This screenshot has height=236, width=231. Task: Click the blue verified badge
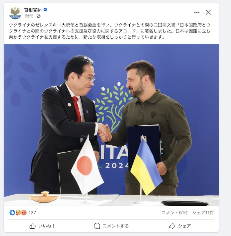45,10
